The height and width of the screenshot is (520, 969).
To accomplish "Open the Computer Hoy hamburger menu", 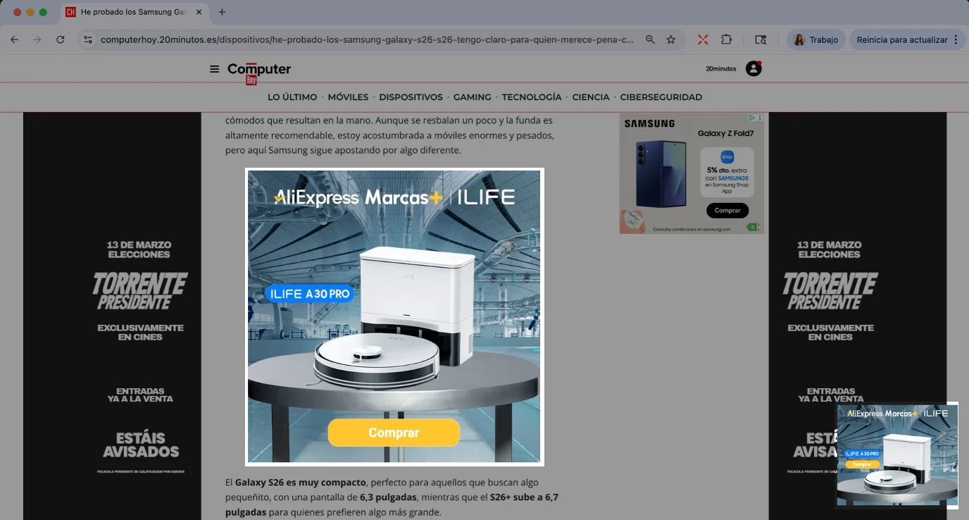I will pyautogui.click(x=215, y=69).
